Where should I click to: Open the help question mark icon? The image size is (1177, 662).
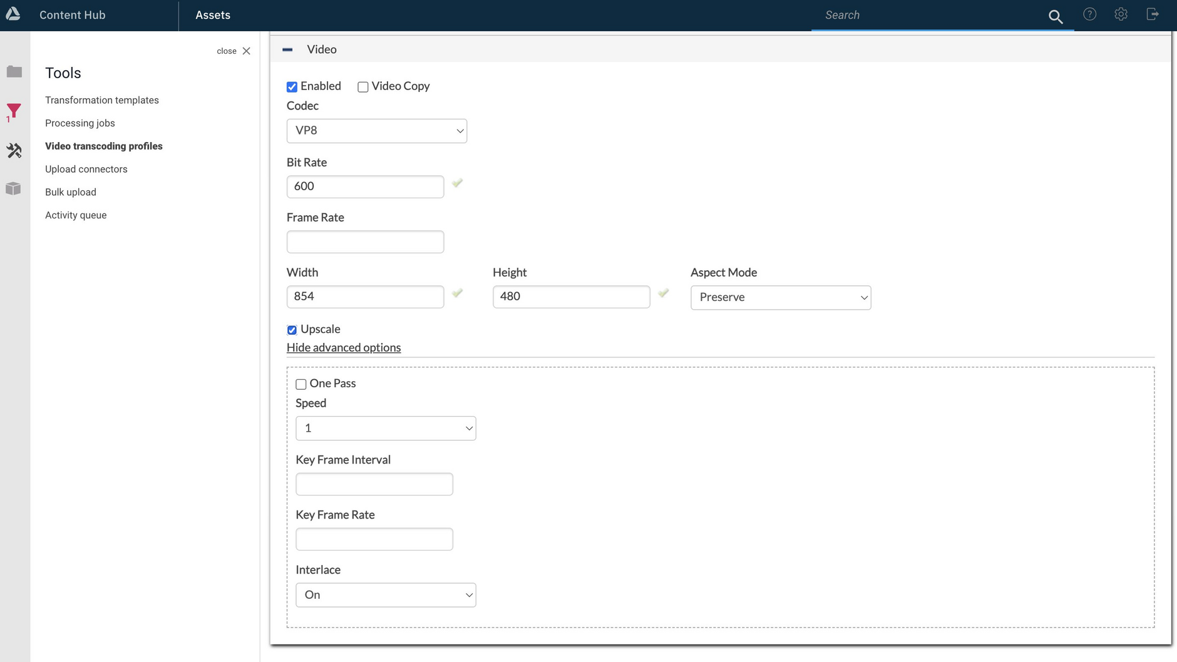pyautogui.click(x=1089, y=14)
